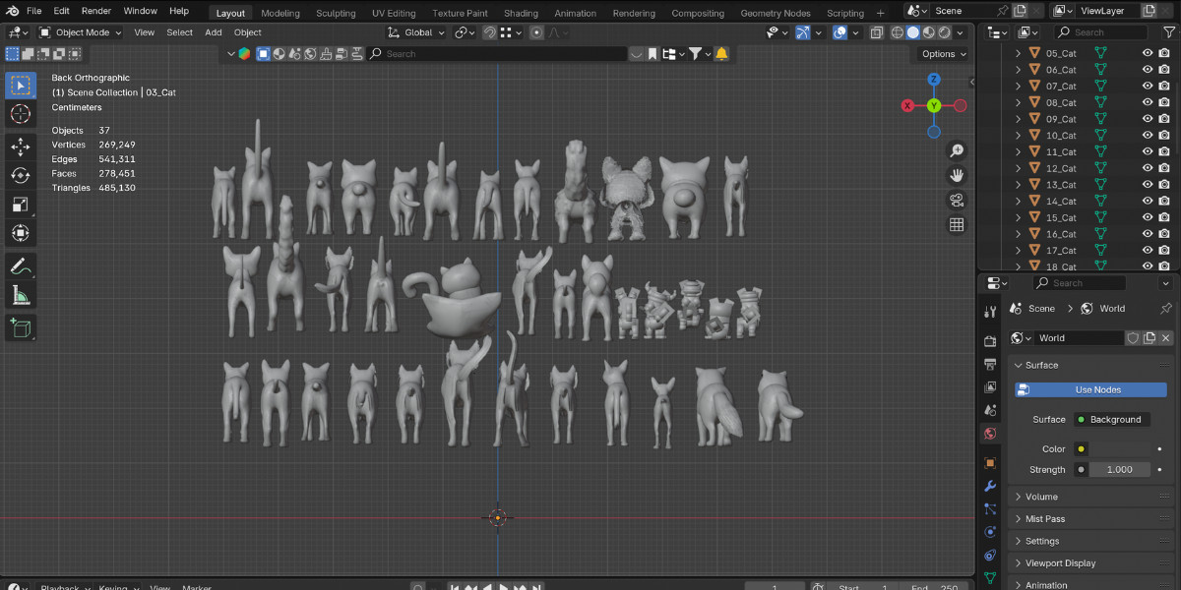
Task: Expand the 11_Cat outliner entry
Action: click(1019, 151)
